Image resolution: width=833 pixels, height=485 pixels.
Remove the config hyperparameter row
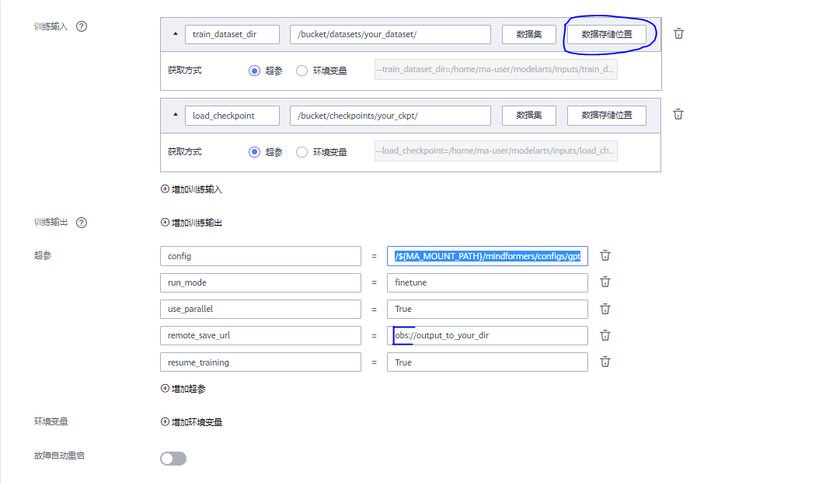(605, 256)
